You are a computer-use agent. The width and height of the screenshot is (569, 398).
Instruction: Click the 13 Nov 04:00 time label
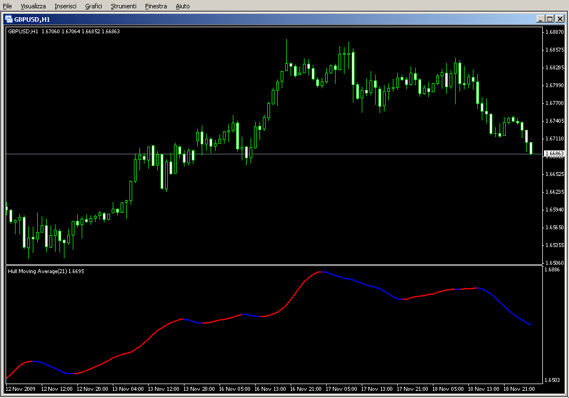[x=128, y=389]
